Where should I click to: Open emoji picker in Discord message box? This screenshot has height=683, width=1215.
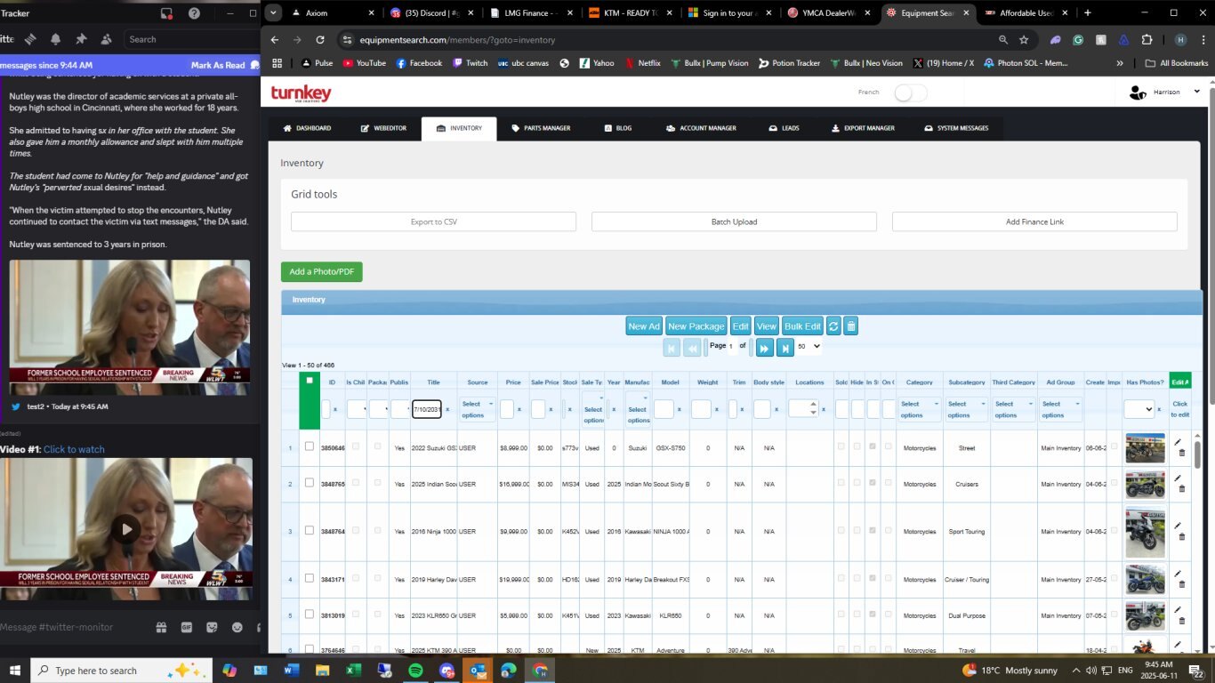tap(237, 627)
